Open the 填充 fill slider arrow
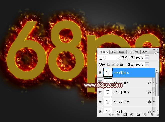Screen dimensions: 165x122 (147, 64)
